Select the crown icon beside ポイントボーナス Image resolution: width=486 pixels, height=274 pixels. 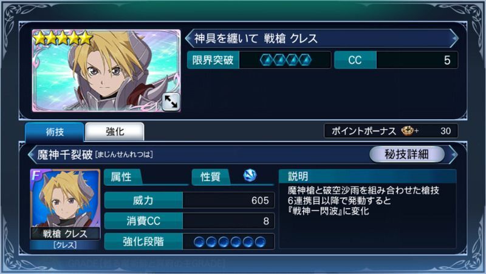(408, 131)
